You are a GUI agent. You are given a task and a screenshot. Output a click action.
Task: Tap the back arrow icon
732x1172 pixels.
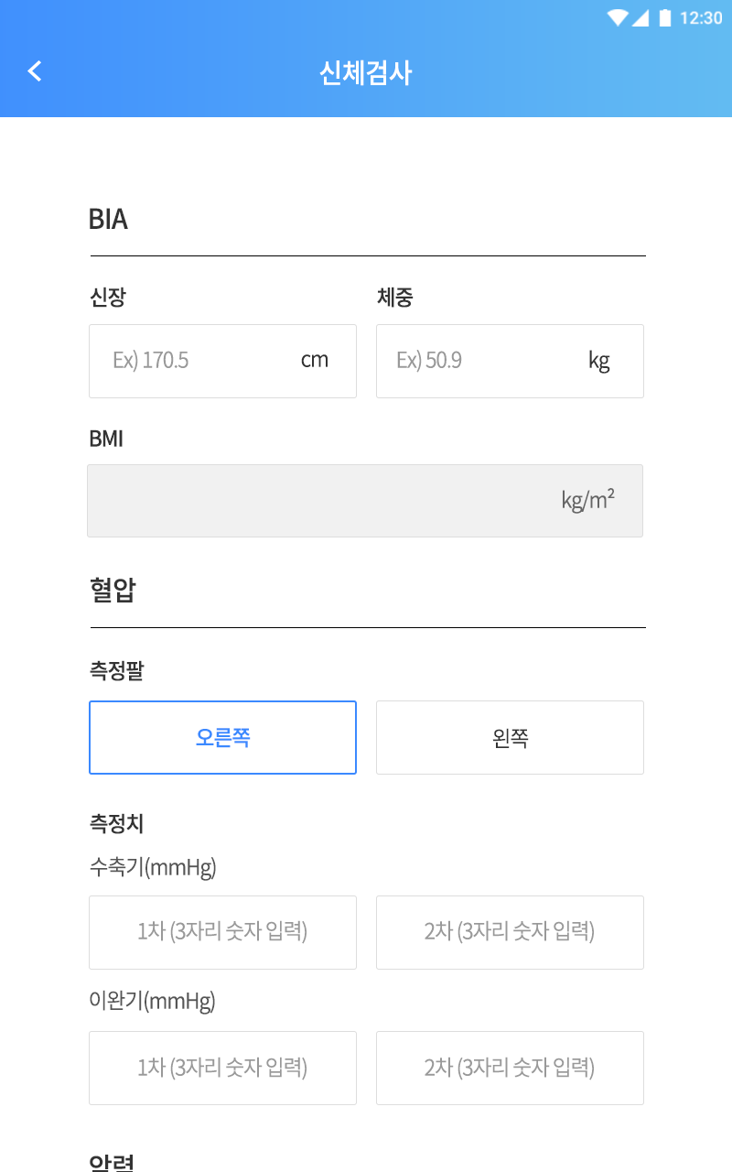[x=35, y=71]
